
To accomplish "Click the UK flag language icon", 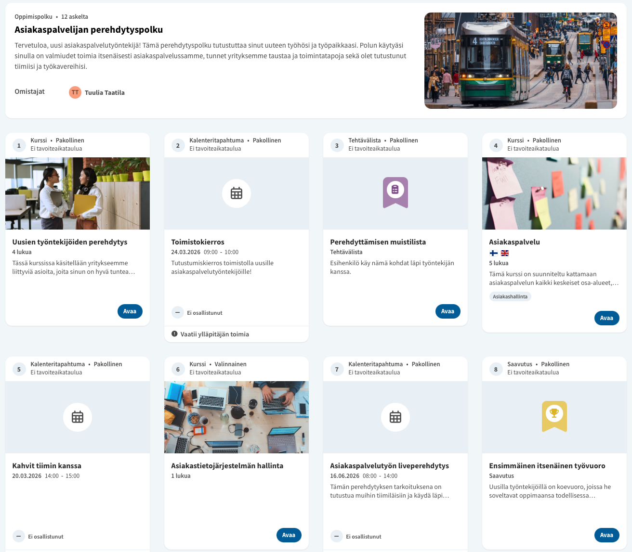I will pos(505,253).
